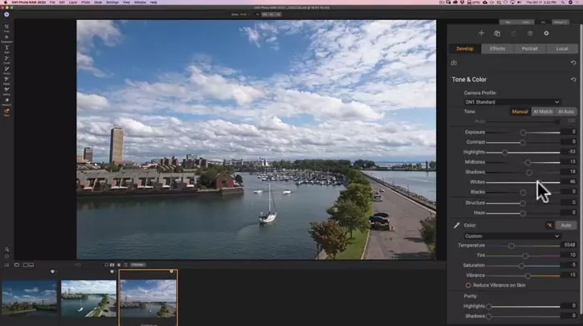This screenshot has height=326, width=583.
Task: Click the Apple menu icon
Action: coord(5,2)
